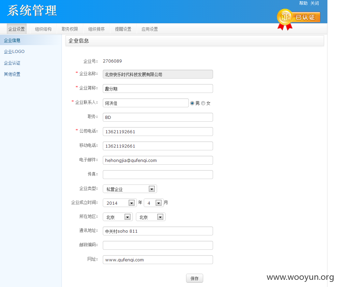The image size is (337, 287).
Task: Open the 企业类型 dropdown
Action: [x=130, y=189]
